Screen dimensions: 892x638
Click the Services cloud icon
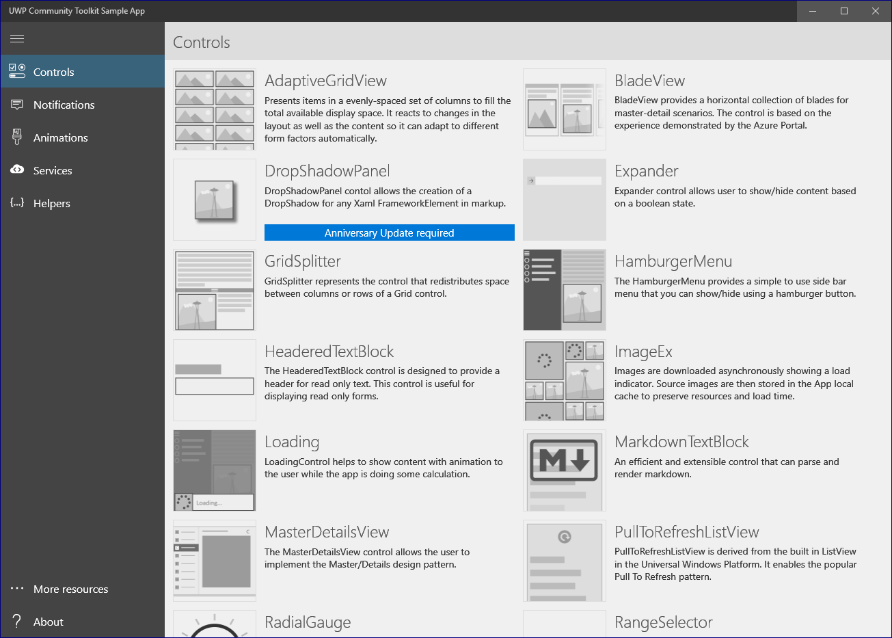17,170
